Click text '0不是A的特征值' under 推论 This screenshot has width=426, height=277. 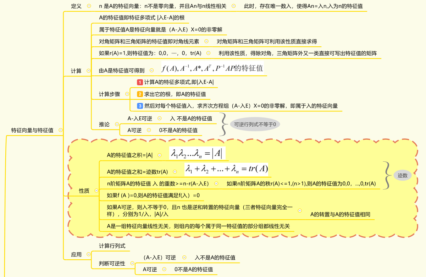pyautogui.click(x=178, y=130)
